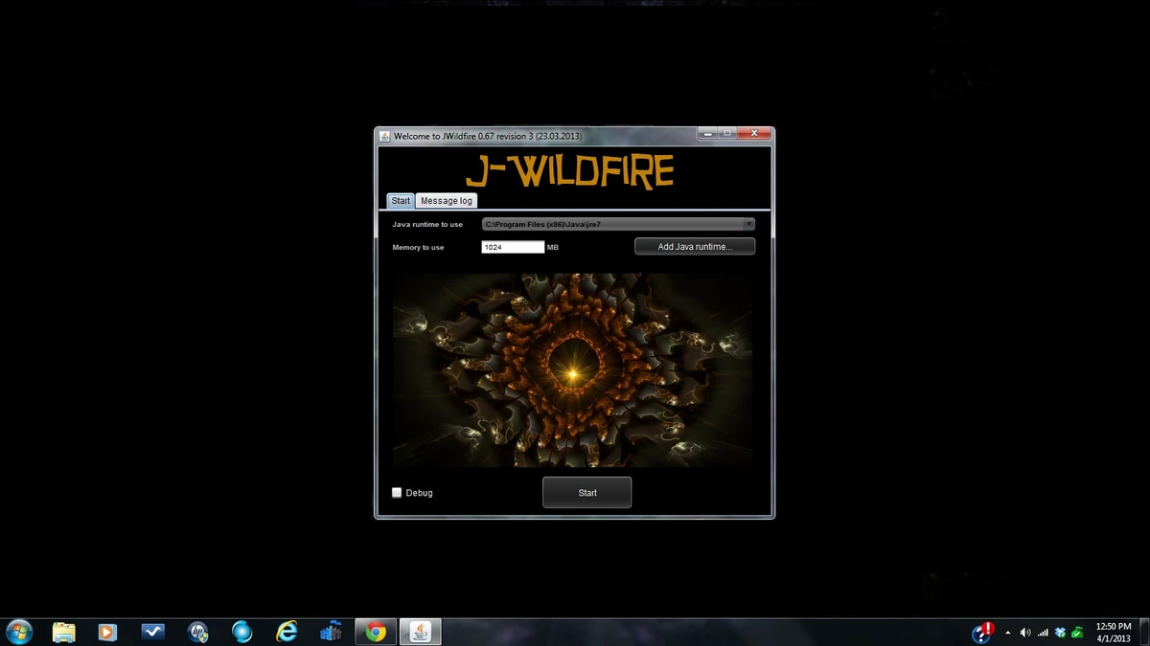Click the memory amount input field
The image size is (1150, 646).
pos(511,246)
